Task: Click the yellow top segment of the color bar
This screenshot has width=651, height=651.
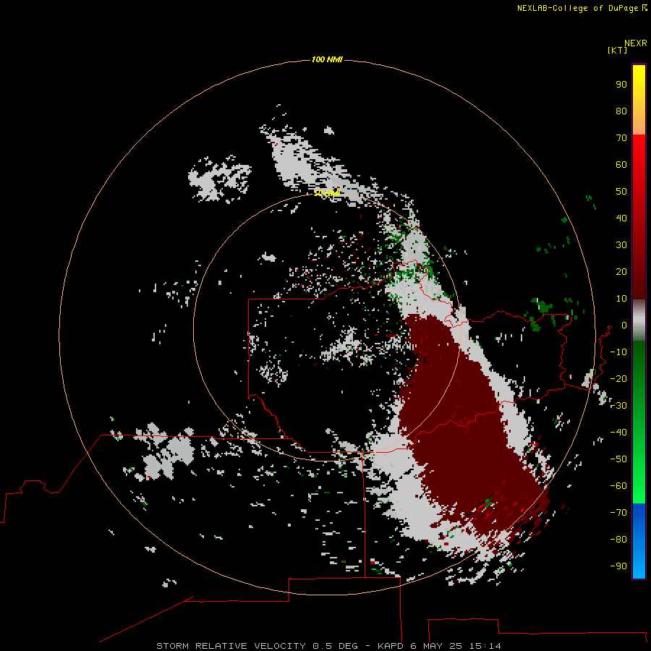Action: (639, 100)
